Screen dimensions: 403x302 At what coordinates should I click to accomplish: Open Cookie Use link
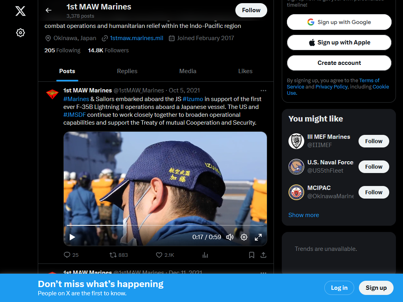pos(338,90)
